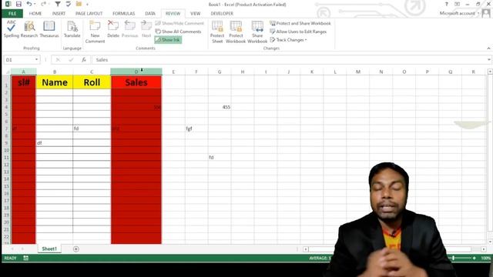Open Ribbon Display Options
The height and width of the screenshot is (277, 493).
click(457, 4)
